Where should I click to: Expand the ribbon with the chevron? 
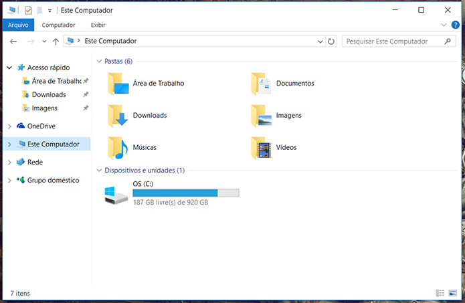pyautogui.click(x=444, y=25)
